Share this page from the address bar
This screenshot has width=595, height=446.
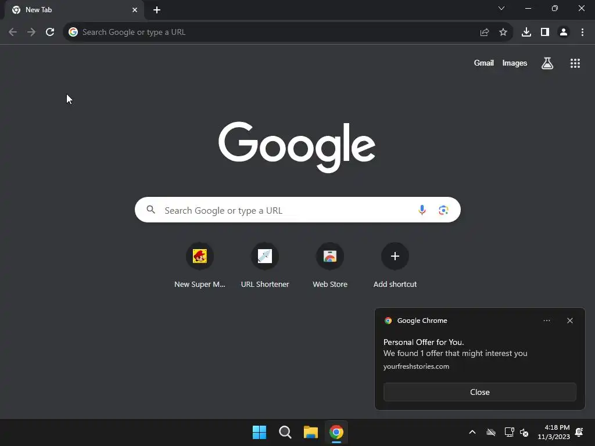point(485,33)
